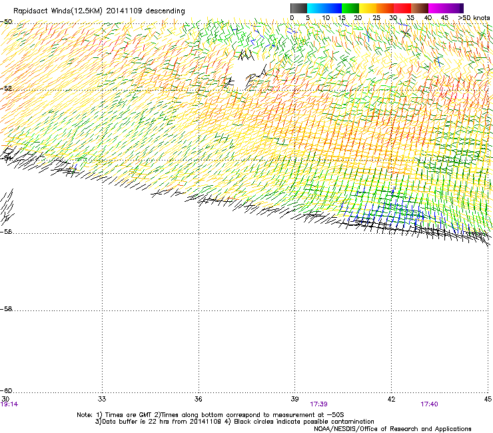The width and height of the screenshot is (493, 433).
Task: Click the note line 'Times are GMT'
Action: click(129, 415)
